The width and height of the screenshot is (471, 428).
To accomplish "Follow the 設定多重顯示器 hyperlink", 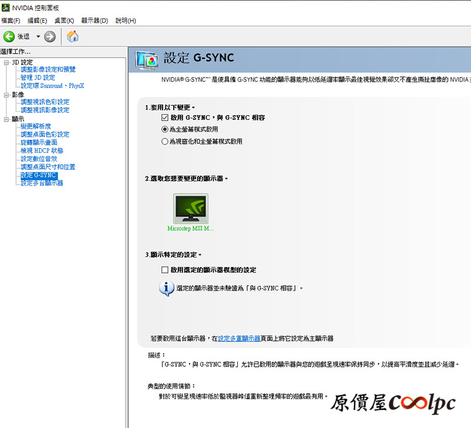I will tap(239, 339).
